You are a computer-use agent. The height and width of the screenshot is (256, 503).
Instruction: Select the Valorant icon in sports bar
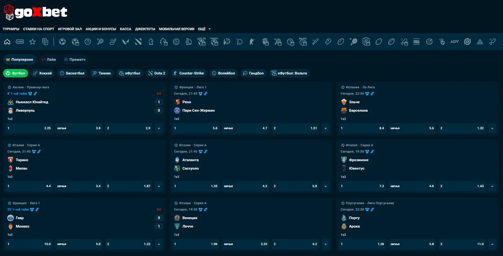(x=125, y=41)
